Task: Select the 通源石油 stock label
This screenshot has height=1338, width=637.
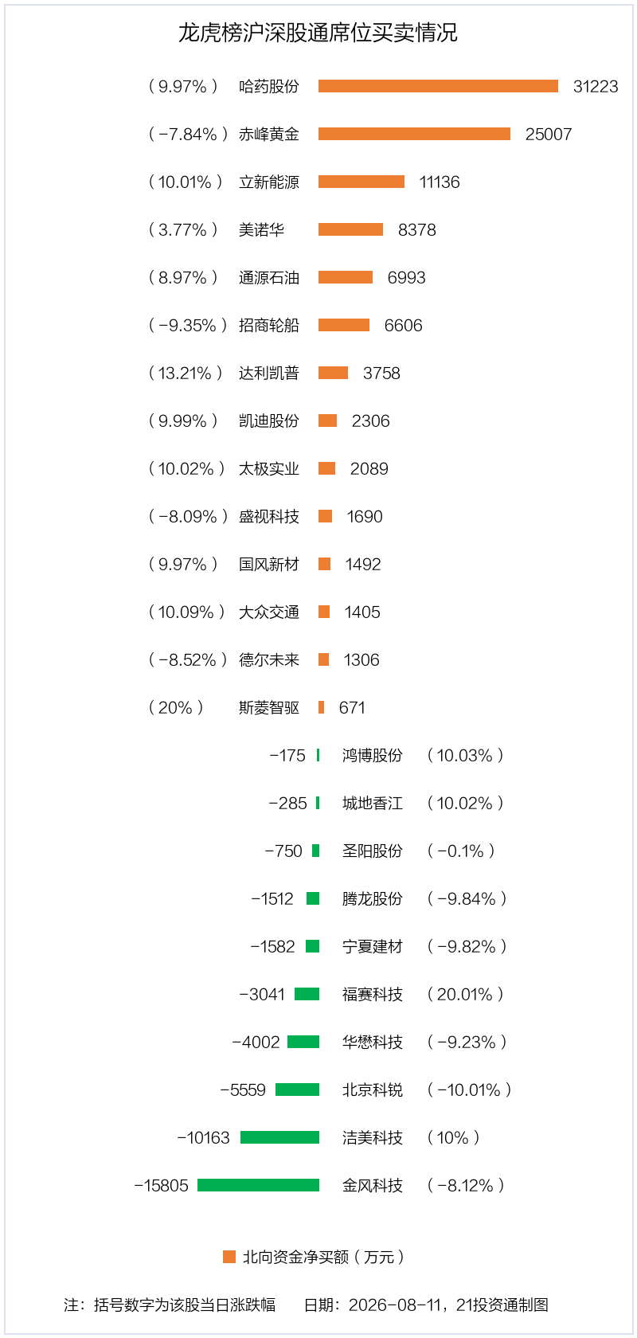Action: (x=269, y=277)
